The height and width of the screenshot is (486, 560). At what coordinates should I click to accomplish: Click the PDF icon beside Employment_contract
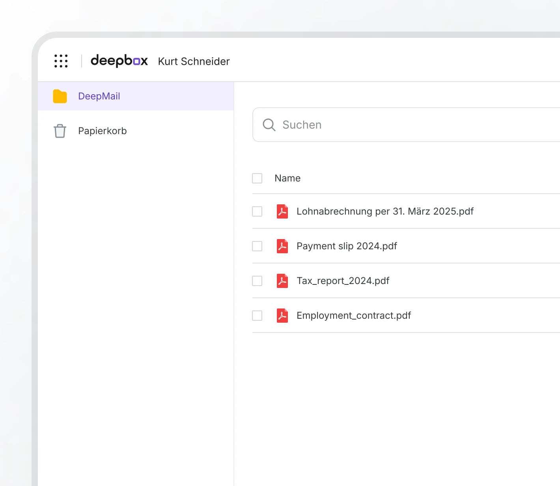click(x=282, y=316)
